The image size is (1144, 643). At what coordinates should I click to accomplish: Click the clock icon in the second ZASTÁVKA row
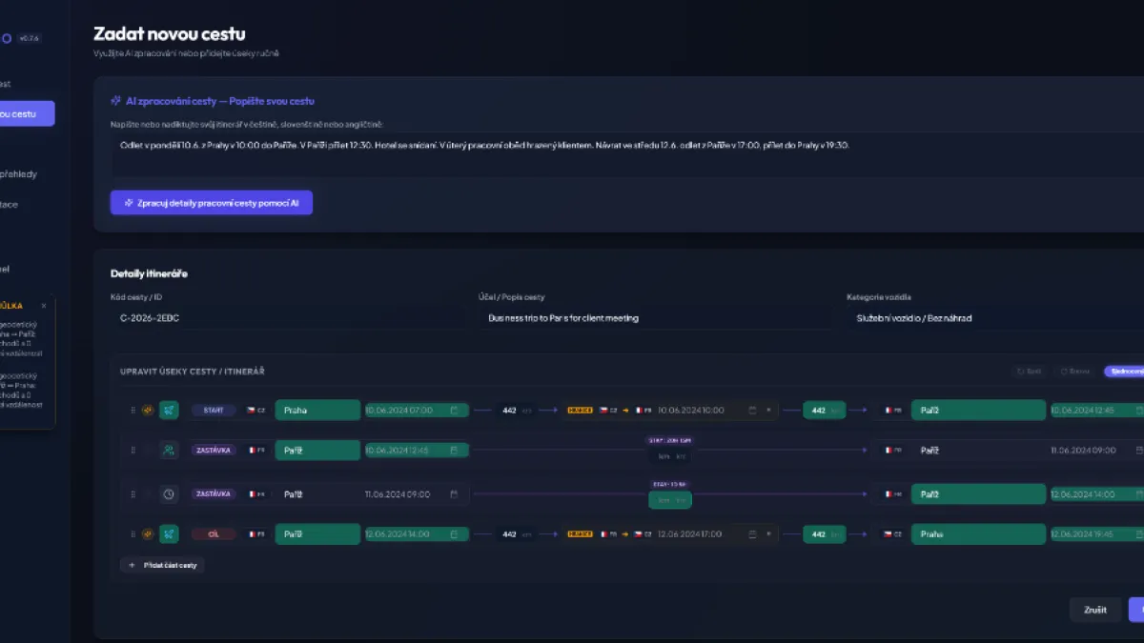click(169, 494)
